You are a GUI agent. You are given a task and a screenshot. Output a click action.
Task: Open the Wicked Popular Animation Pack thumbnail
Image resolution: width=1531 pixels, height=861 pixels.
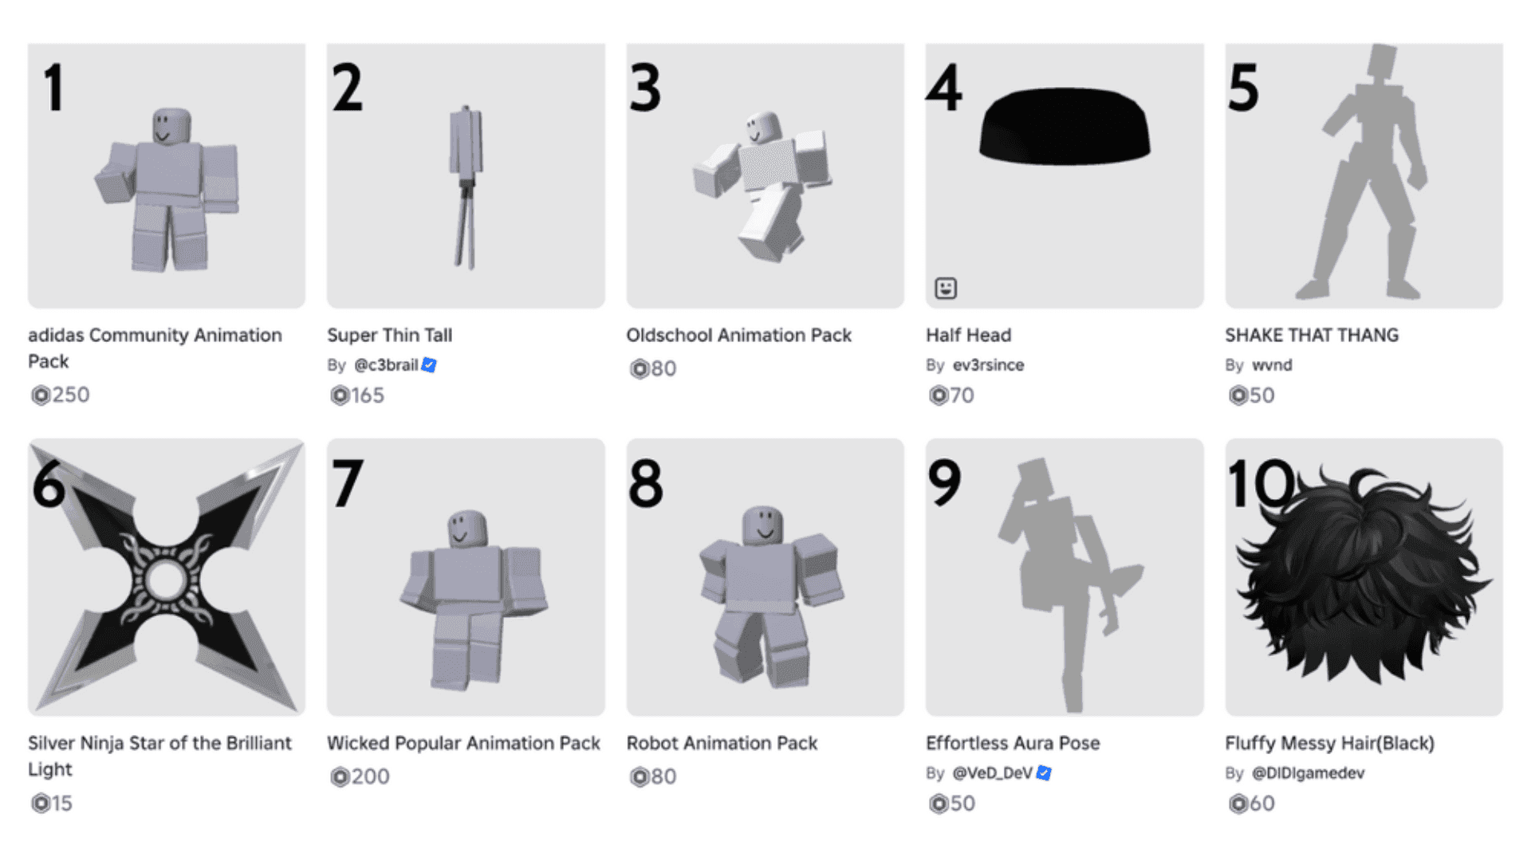click(x=466, y=577)
